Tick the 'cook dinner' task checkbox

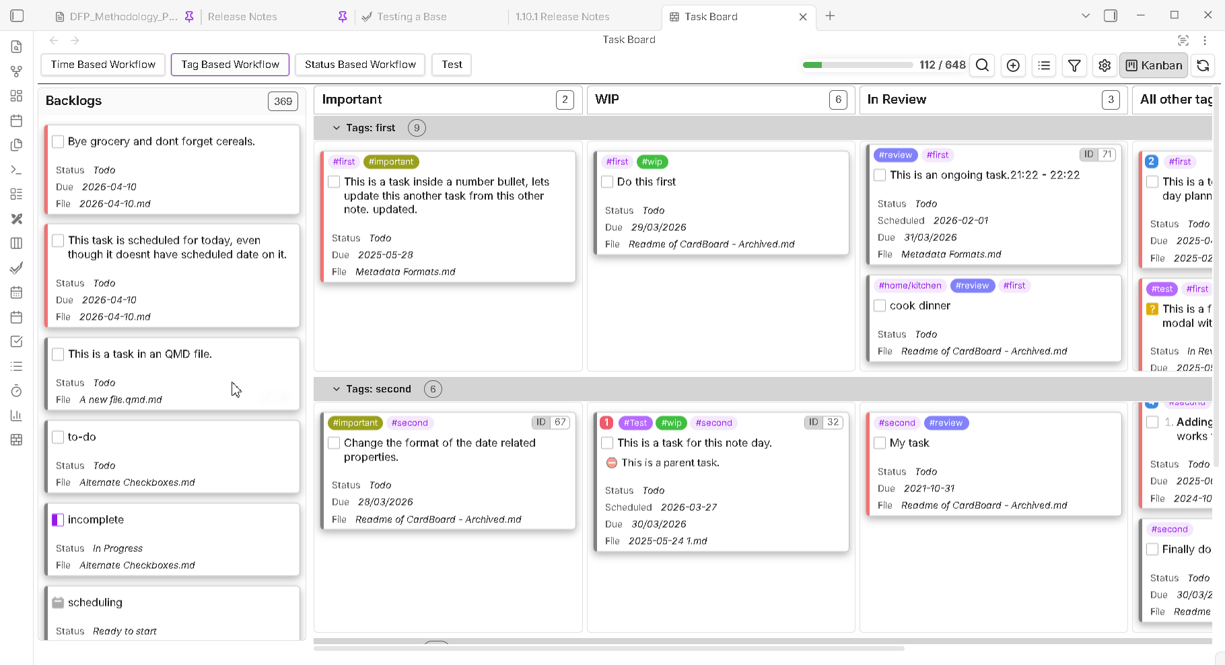coord(880,306)
